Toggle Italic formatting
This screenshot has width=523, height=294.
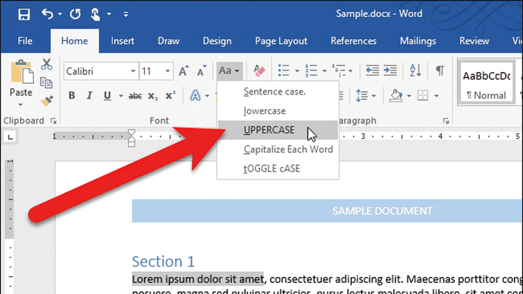pyautogui.click(x=90, y=95)
